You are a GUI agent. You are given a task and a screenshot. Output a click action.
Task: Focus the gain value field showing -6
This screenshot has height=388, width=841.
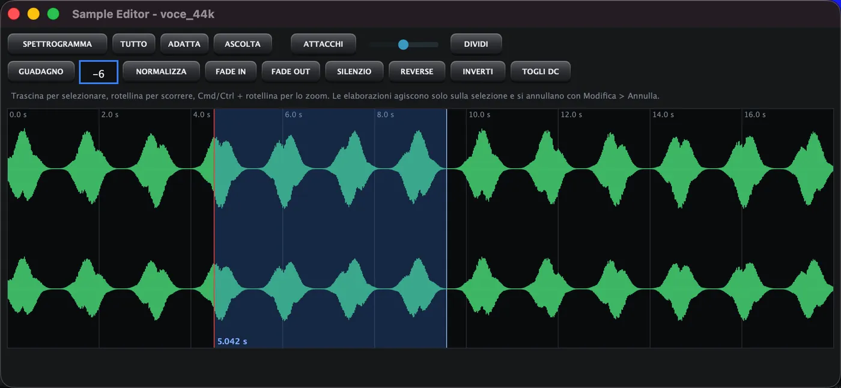[x=99, y=72]
